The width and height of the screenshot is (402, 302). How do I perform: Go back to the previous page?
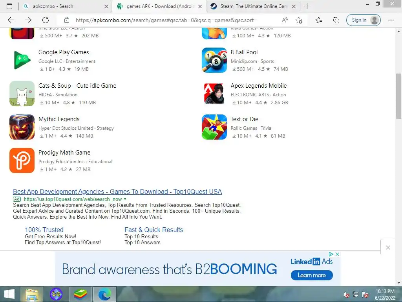(x=11, y=20)
